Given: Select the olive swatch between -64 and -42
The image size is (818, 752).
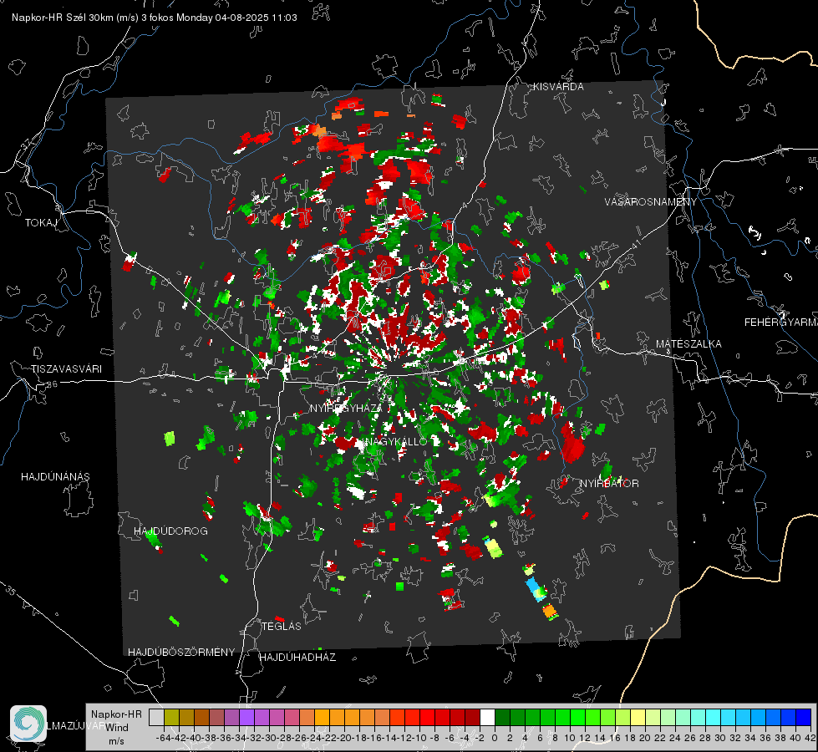Looking at the screenshot, I should pyautogui.click(x=171, y=718).
